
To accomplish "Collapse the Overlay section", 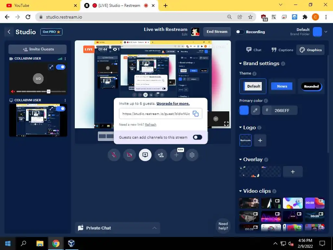I will [x=240, y=160].
